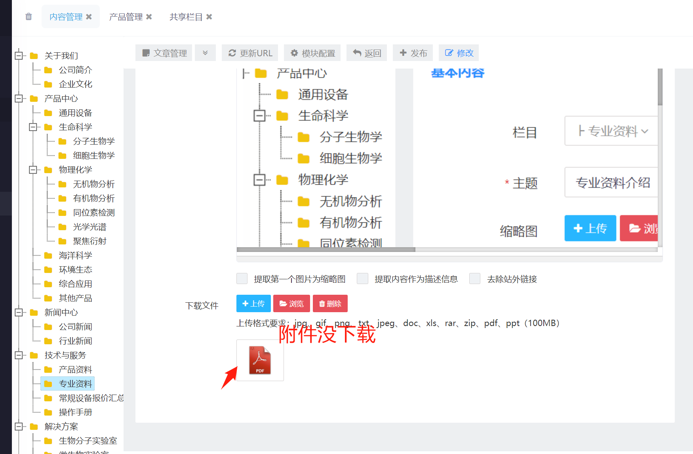Select 公司新闻 in the tree
Screen dimensions: 693x454
(x=75, y=327)
